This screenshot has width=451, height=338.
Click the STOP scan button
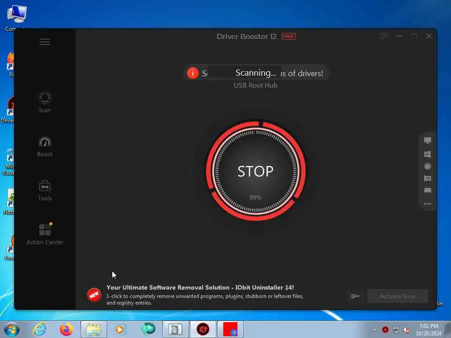point(255,171)
